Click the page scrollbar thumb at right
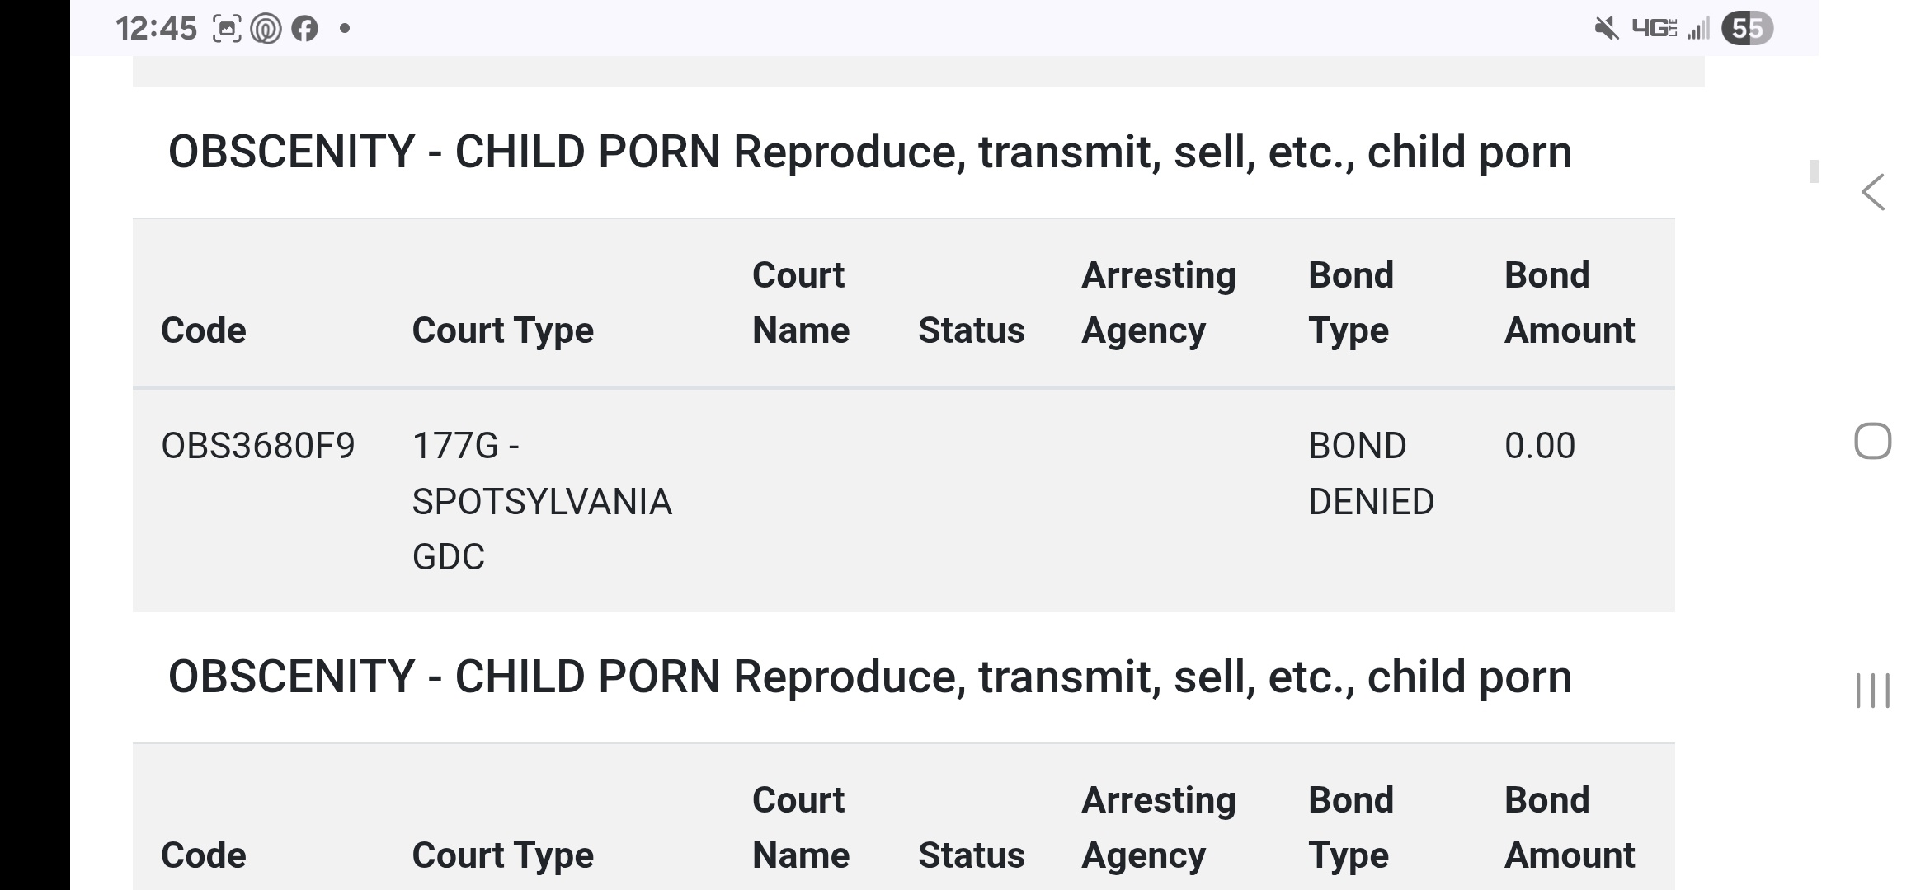This screenshot has height=890, width=1930. pos(1814,171)
